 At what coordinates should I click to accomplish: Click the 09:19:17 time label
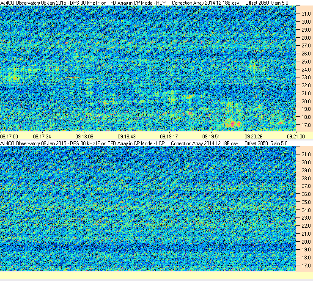coord(169,137)
